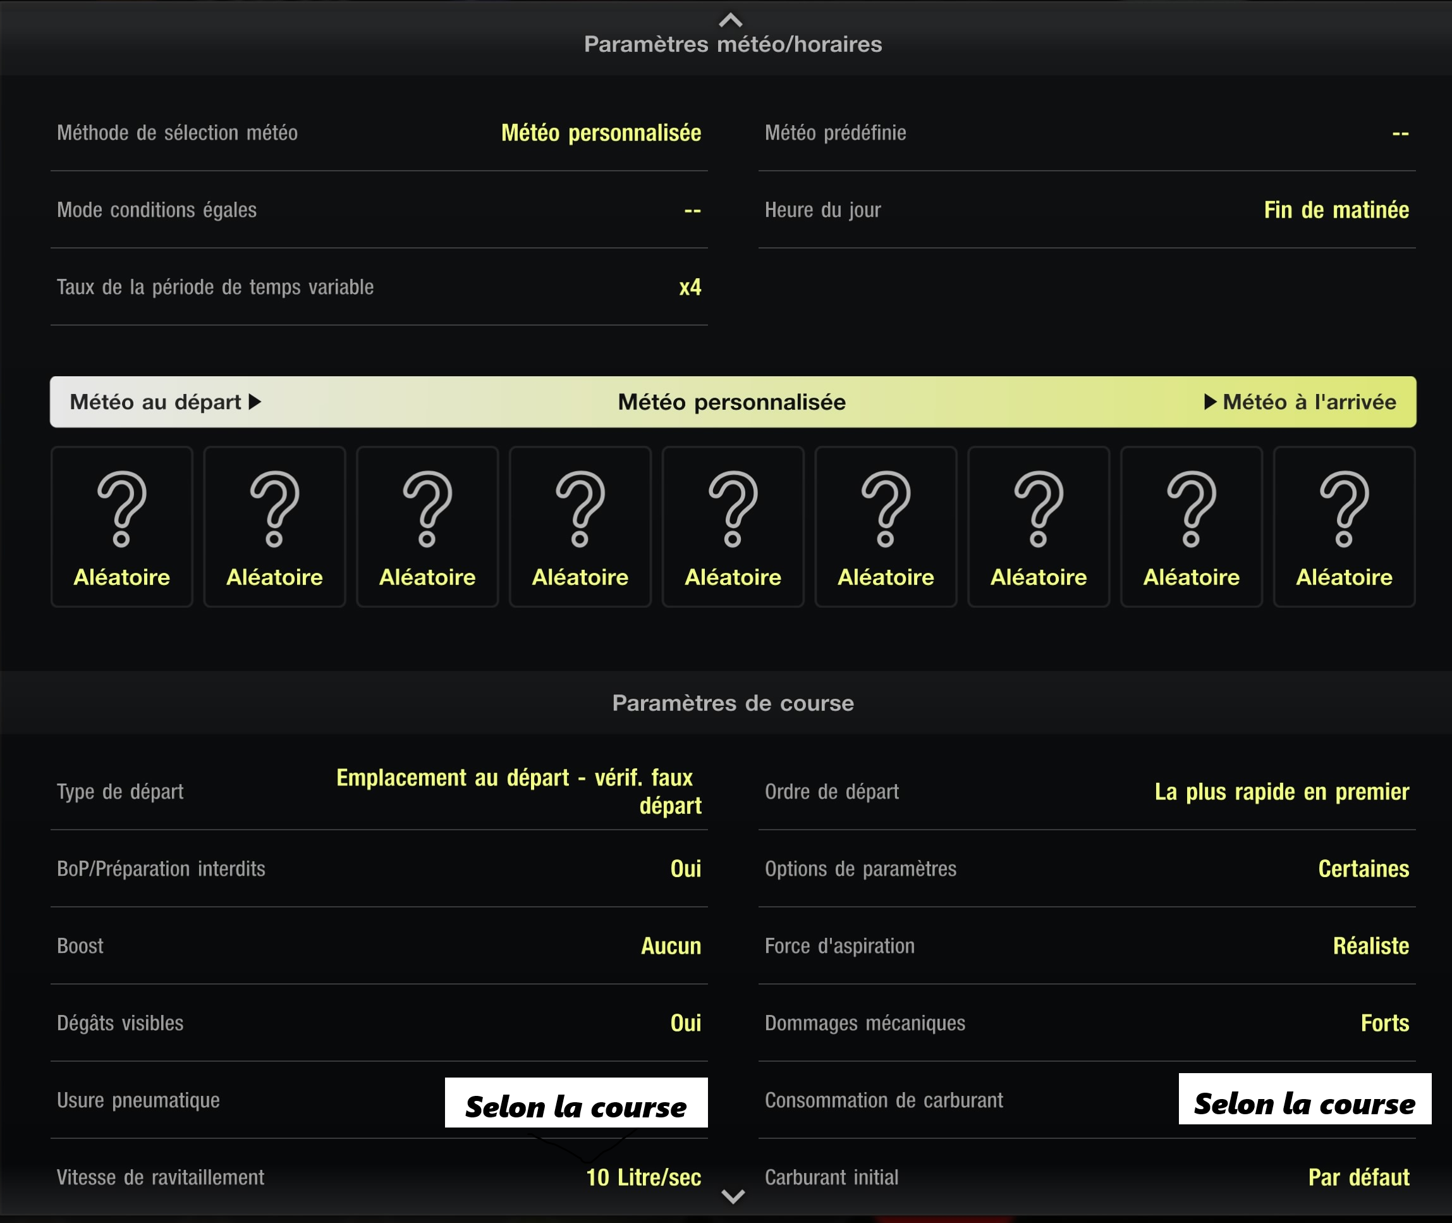Image resolution: width=1452 pixels, height=1223 pixels.
Task: Select the last Aléatoire weather slot
Action: pos(1344,527)
